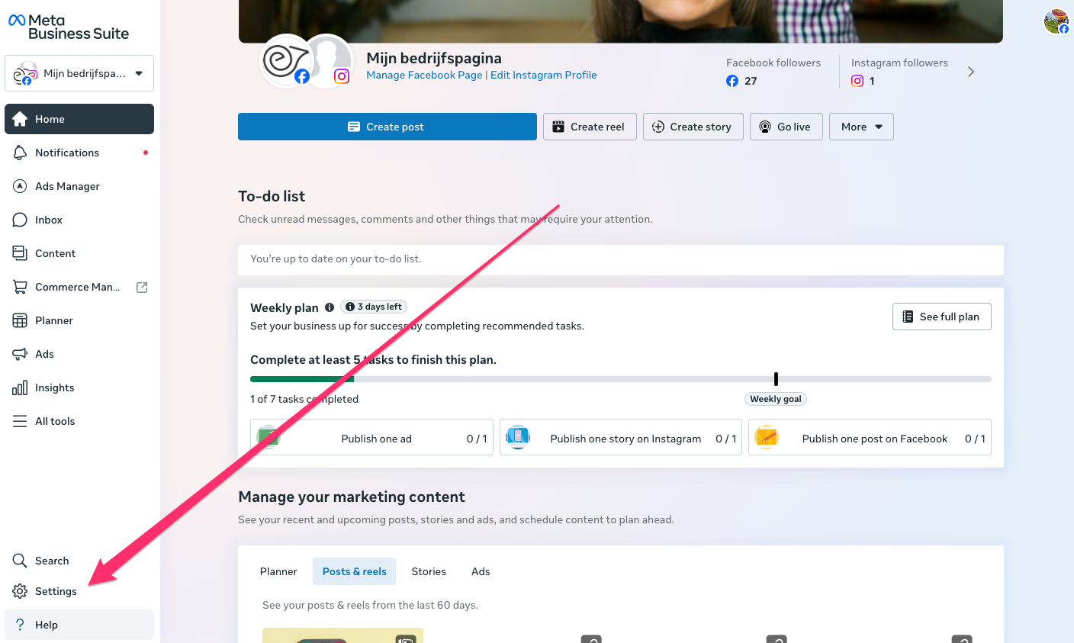Click the Commerce Manager external-link icon
1074x643 pixels.
pyautogui.click(x=142, y=287)
